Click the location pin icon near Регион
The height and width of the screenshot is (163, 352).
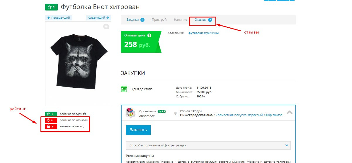click(176, 113)
